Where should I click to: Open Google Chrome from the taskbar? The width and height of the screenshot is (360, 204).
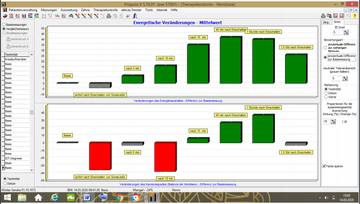tap(119, 197)
